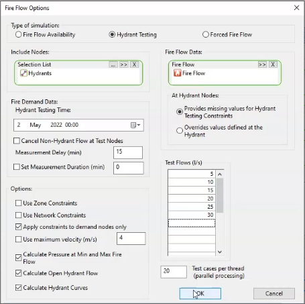305x304 pixels.
Task: Click the Cancel button
Action: pyautogui.click(x=274, y=293)
